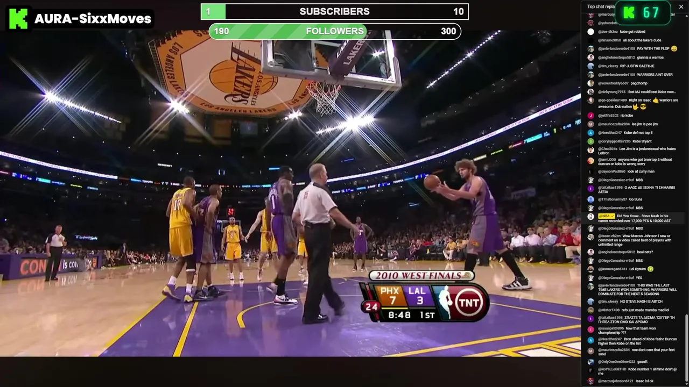689x387 pixels.
Task: Open @nickyoung7975 avatar in chat
Action: tap(590, 92)
